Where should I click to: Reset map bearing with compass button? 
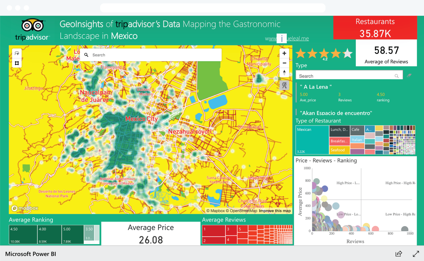(284, 72)
